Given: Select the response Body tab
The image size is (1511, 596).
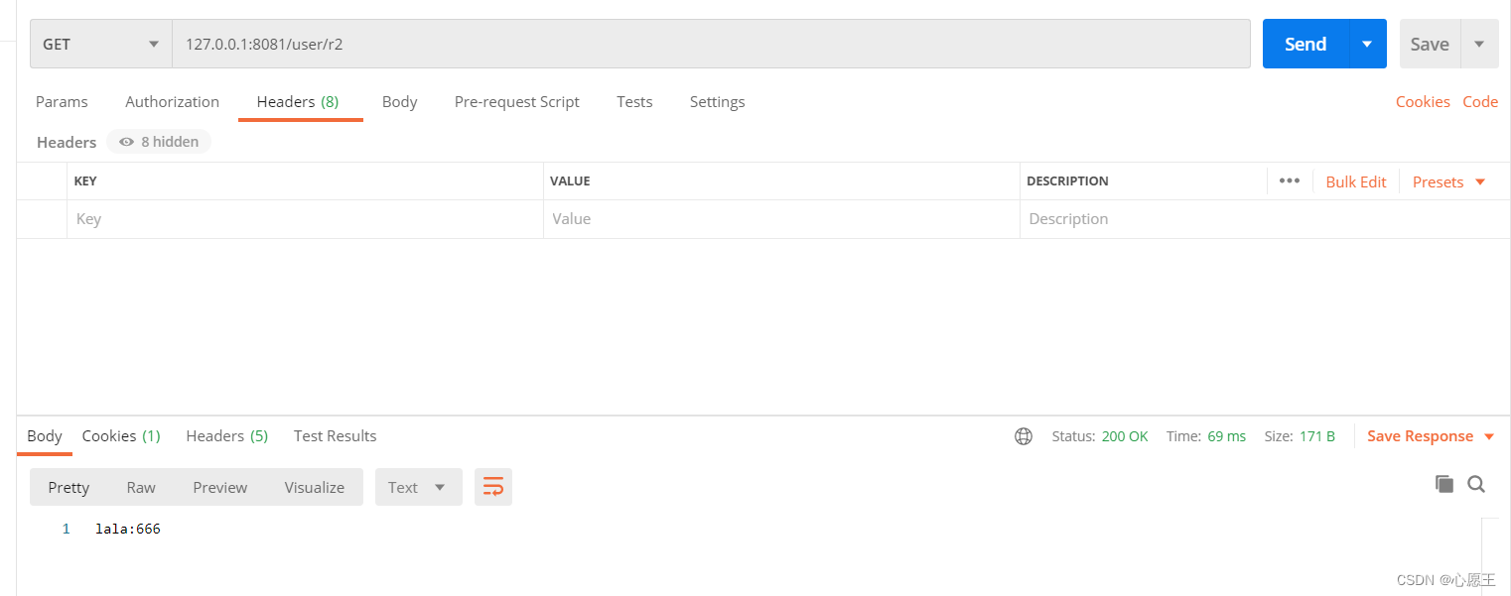Looking at the screenshot, I should pyautogui.click(x=45, y=435).
